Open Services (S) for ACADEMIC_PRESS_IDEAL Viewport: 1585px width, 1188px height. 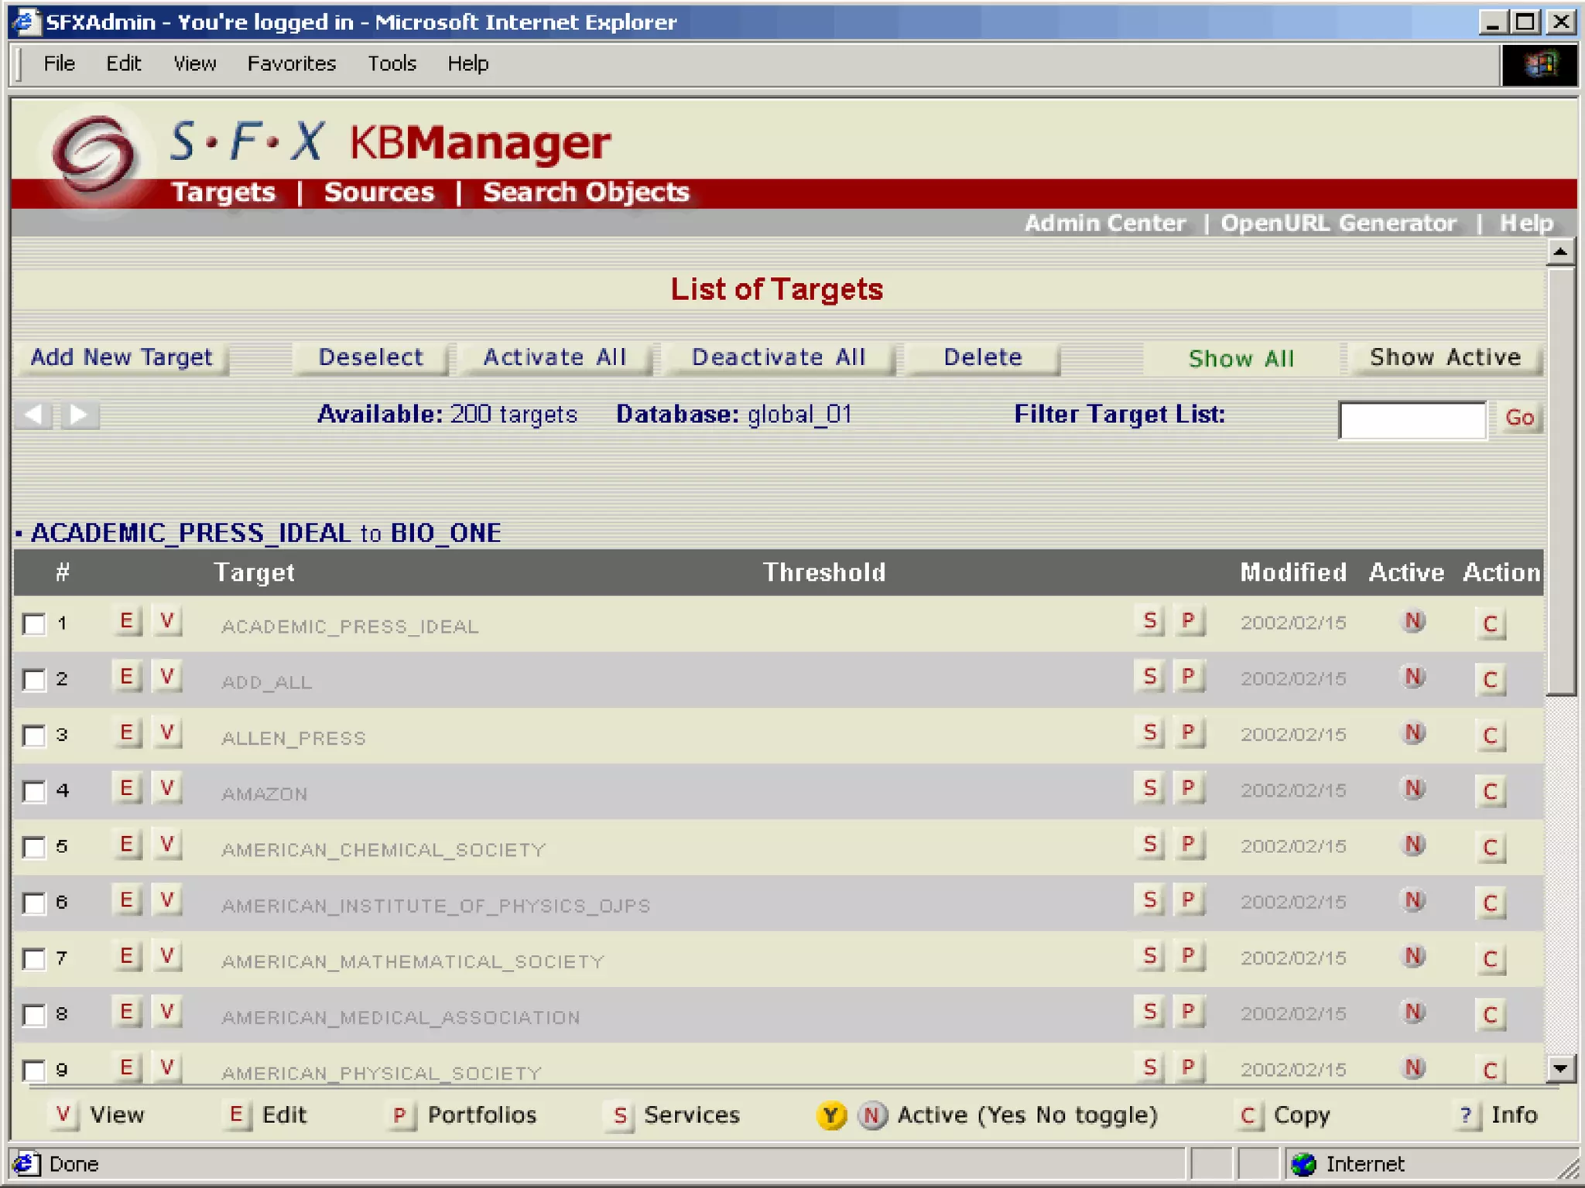pyautogui.click(x=1150, y=622)
